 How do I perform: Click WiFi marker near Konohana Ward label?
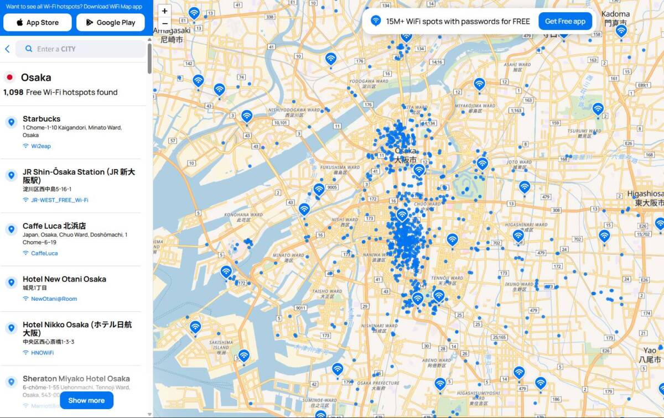pos(304,210)
